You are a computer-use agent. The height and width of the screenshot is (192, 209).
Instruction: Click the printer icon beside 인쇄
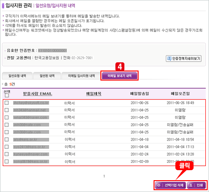tap(191, 185)
